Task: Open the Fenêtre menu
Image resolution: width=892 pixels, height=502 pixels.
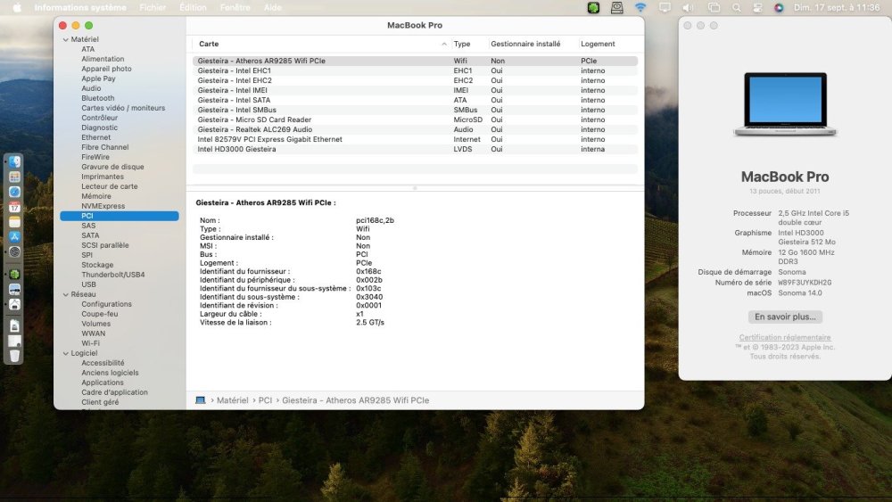Action: click(235, 7)
